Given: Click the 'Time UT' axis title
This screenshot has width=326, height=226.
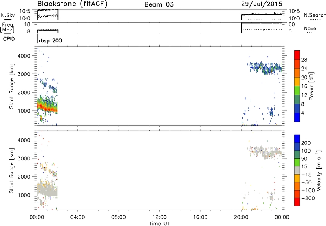Looking at the screenshot, I should pyautogui.click(x=159, y=224).
